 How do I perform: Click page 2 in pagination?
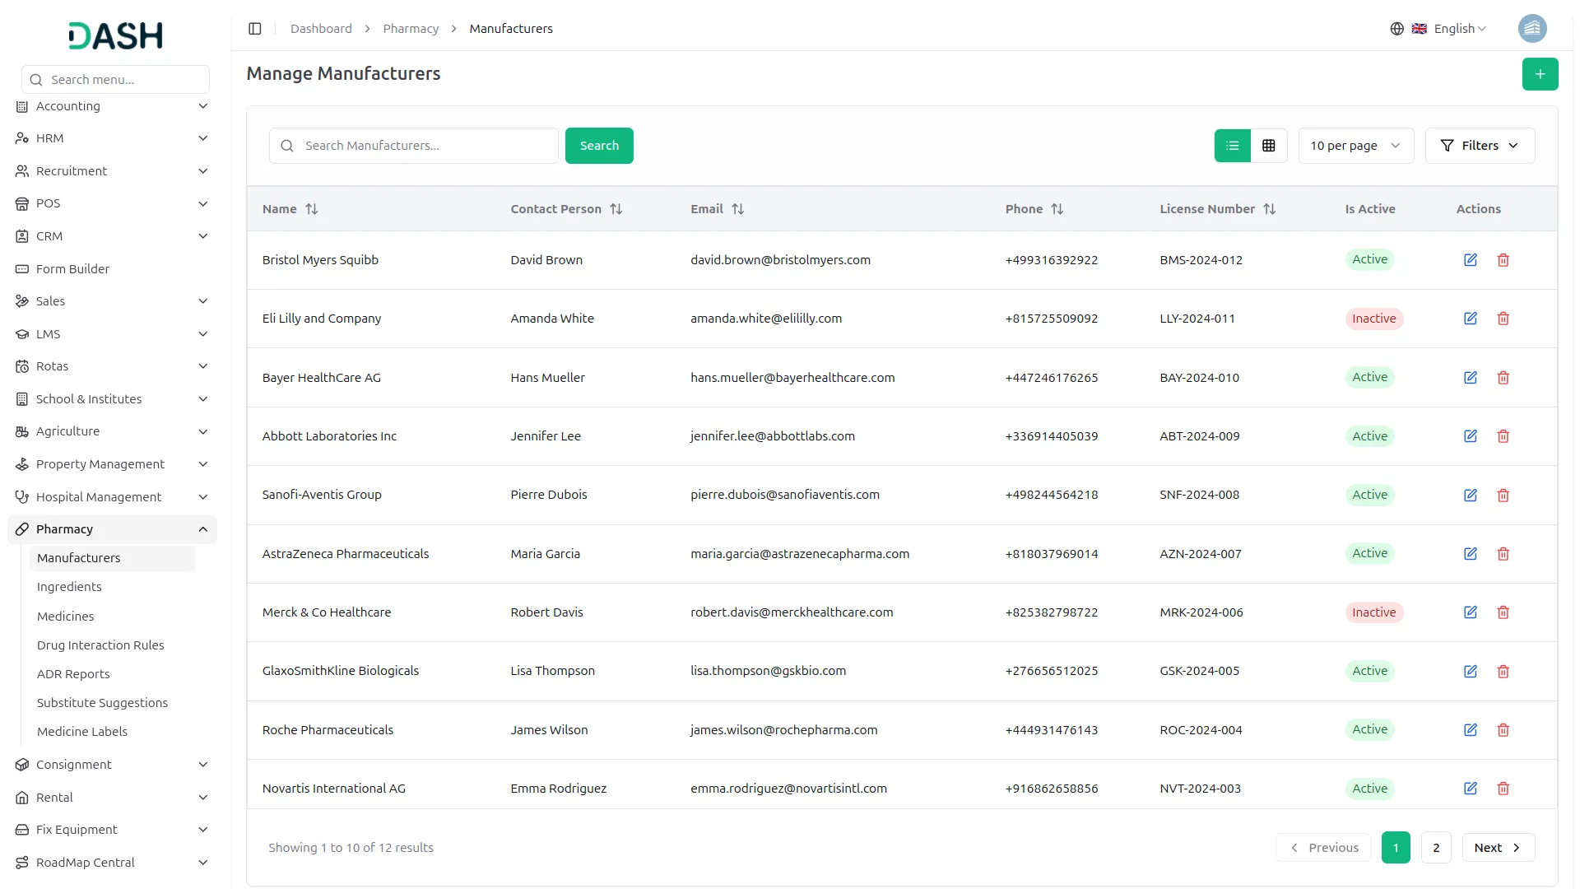1435,848
